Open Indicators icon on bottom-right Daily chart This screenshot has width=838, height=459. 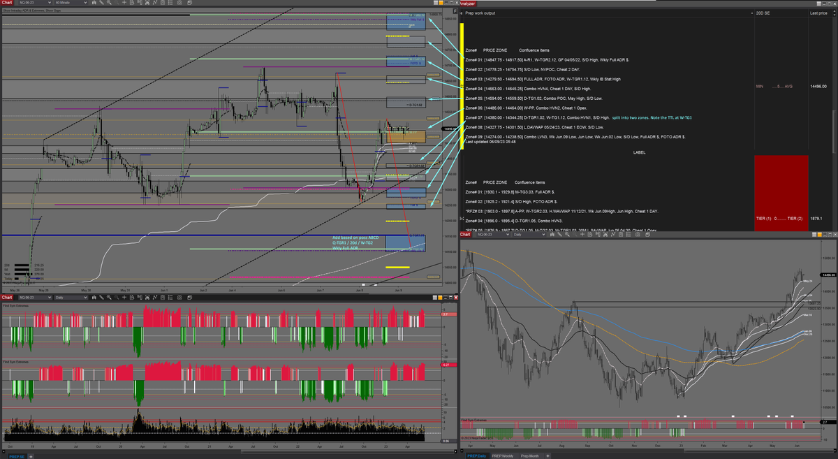pyautogui.click(x=612, y=234)
